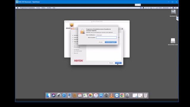Click the Annuler button in password dialog
The image size is (190, 107).
(x=101, y=42)
